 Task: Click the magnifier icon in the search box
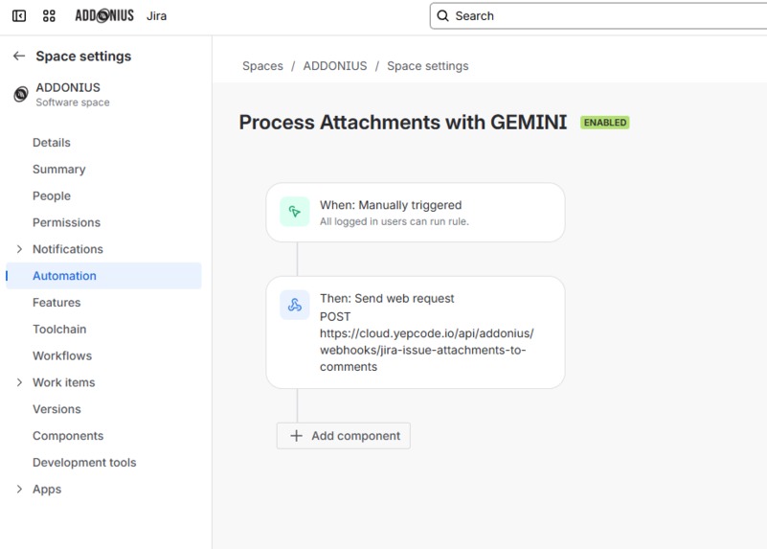point(442,16)
